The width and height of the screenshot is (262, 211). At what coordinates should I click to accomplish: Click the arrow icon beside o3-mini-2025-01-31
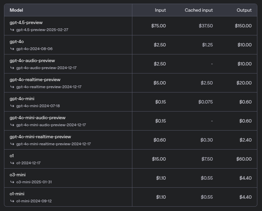point(12,182)
